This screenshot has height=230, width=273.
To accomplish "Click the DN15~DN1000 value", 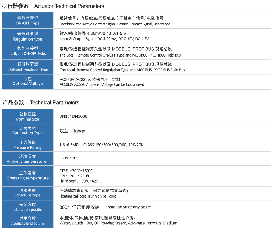I will pyautogui.click(x=73, y=116).
